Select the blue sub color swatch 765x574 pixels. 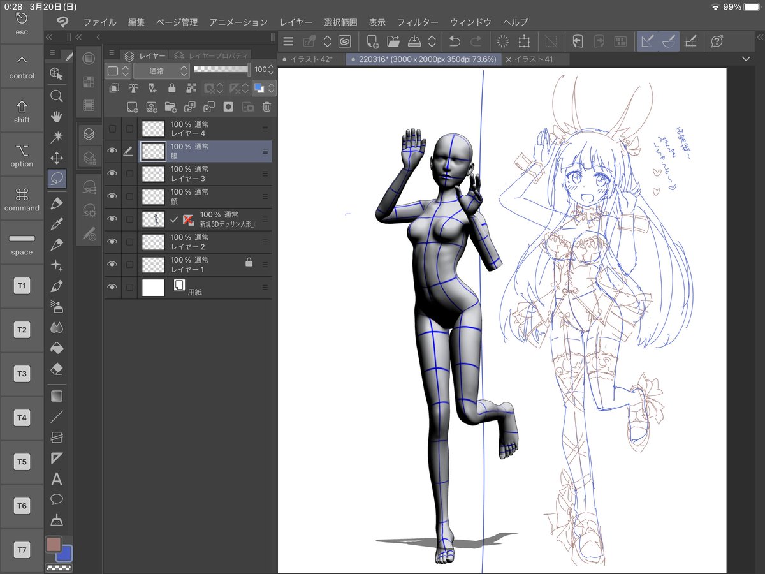(66, 554)
